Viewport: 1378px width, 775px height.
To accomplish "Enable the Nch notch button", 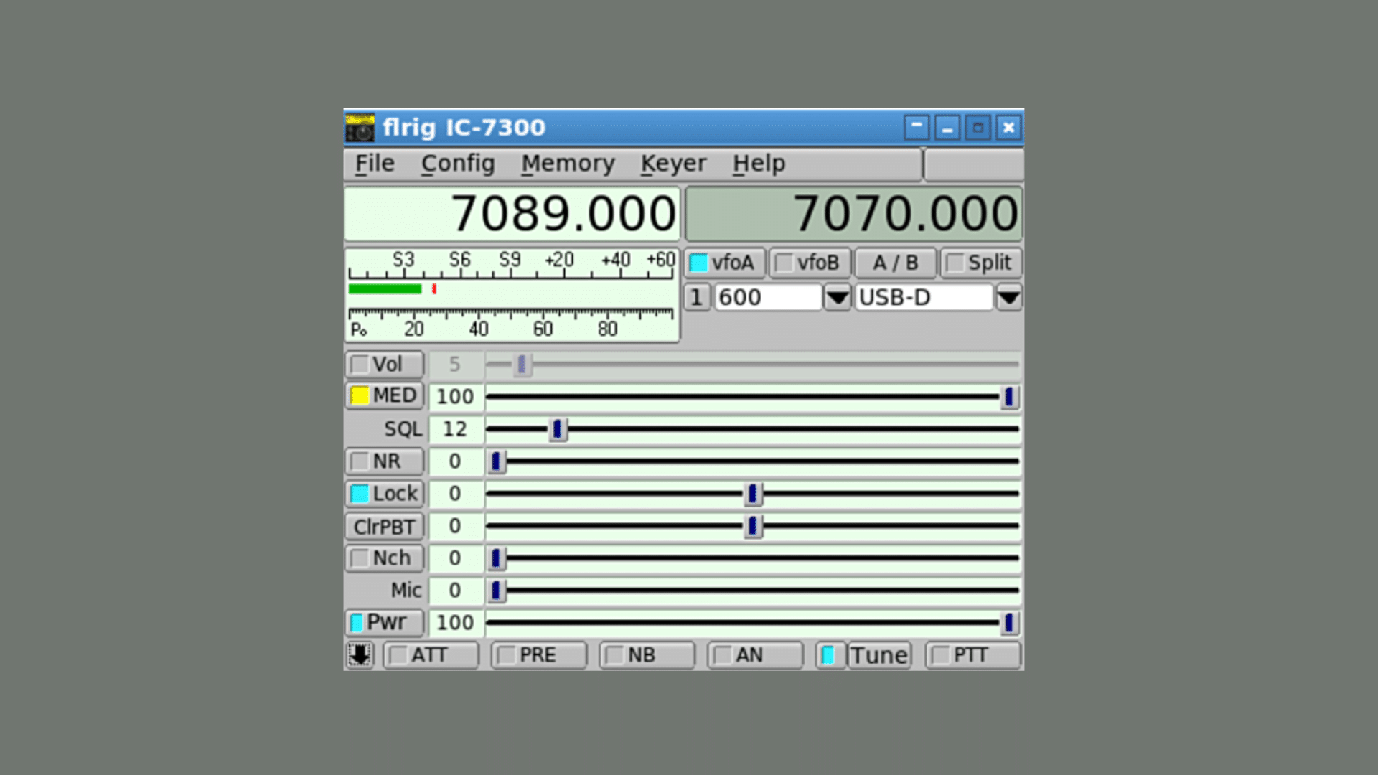I will 385,558.
